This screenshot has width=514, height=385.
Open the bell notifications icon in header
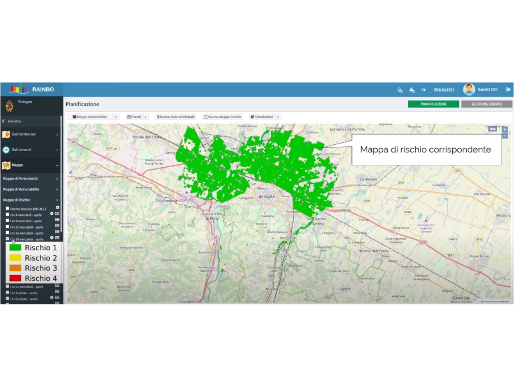pos(400,90)
